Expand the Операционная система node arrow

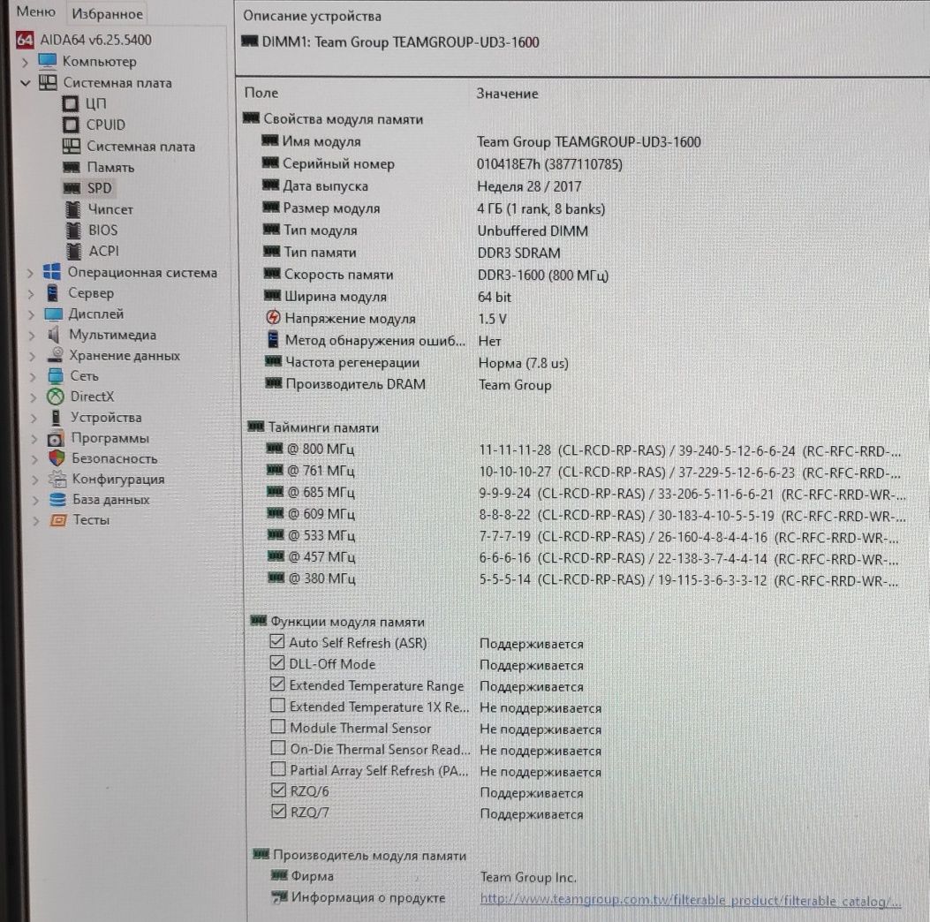(x=30, y=273)
